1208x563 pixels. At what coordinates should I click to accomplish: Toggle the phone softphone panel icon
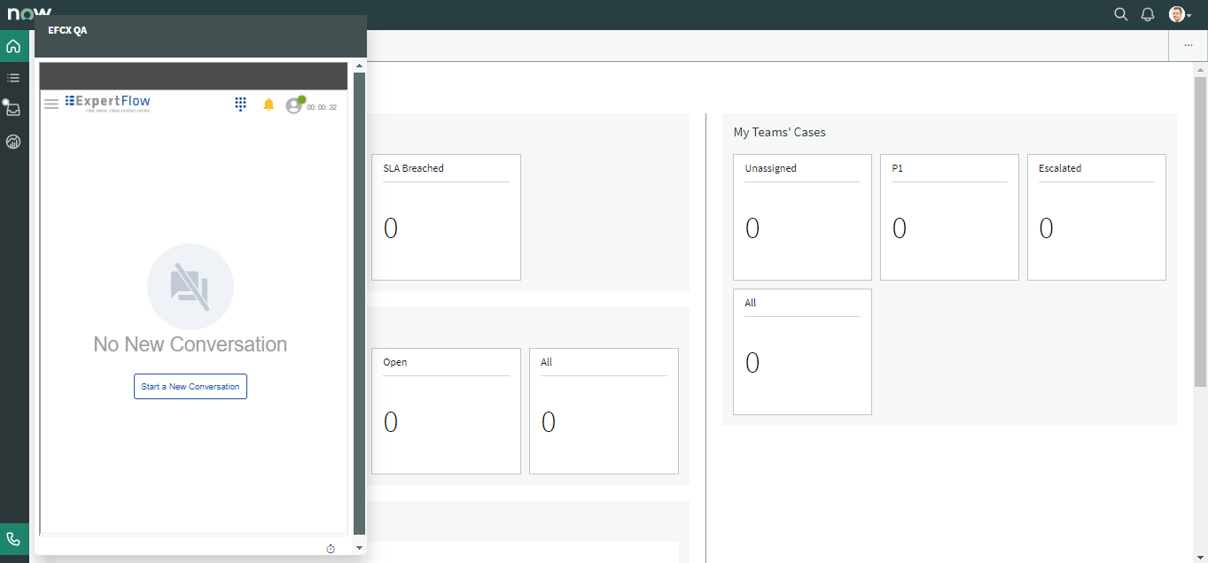(x=13, y=539)
